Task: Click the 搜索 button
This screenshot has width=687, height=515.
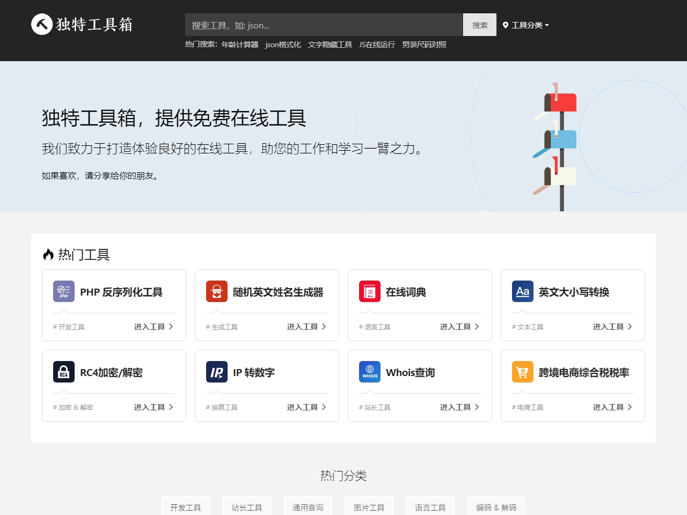Action: pos(479,25)
